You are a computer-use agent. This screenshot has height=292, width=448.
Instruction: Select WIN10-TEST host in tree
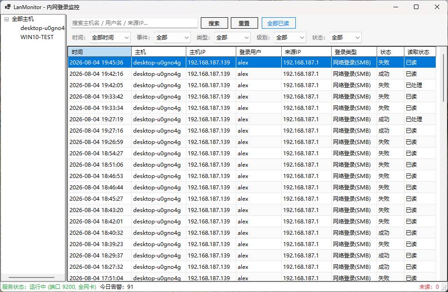[37, 37]
